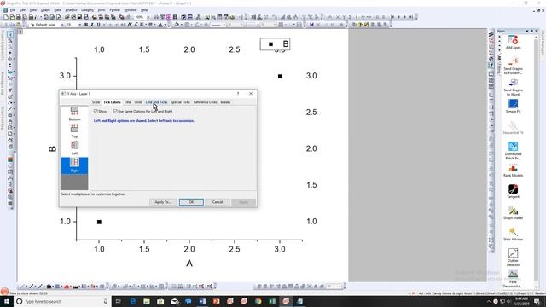Click the X axis title A
Viewport: 546px width, 307px height.
pyautogui.click(x=189, y=264)
